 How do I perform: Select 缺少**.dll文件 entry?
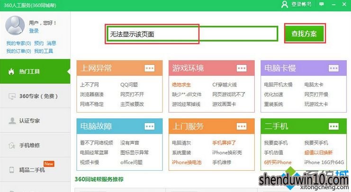(187, 94)
